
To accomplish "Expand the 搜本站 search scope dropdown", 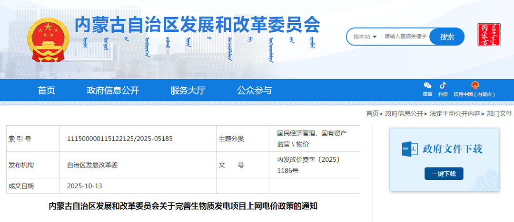I will click(365, 37).
